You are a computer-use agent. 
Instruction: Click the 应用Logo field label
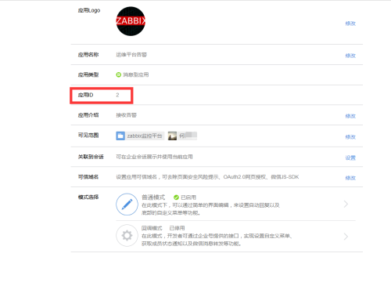[89, 10]
